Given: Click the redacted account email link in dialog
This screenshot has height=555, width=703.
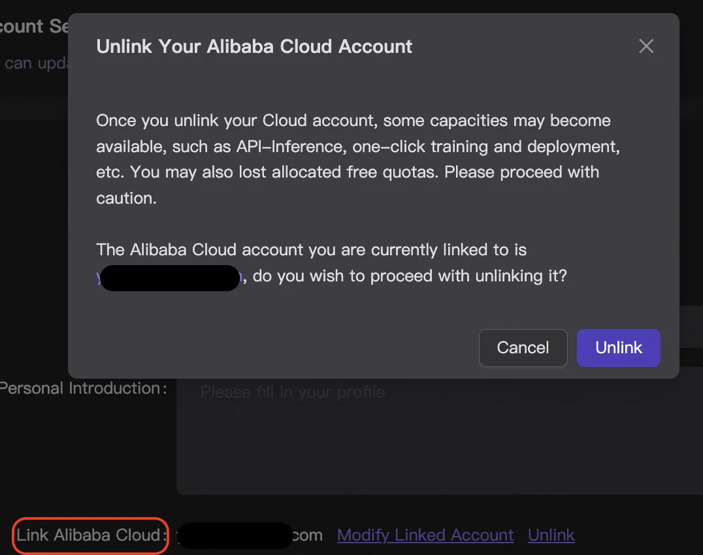Looking at the screenshot, I should [170, 277].
